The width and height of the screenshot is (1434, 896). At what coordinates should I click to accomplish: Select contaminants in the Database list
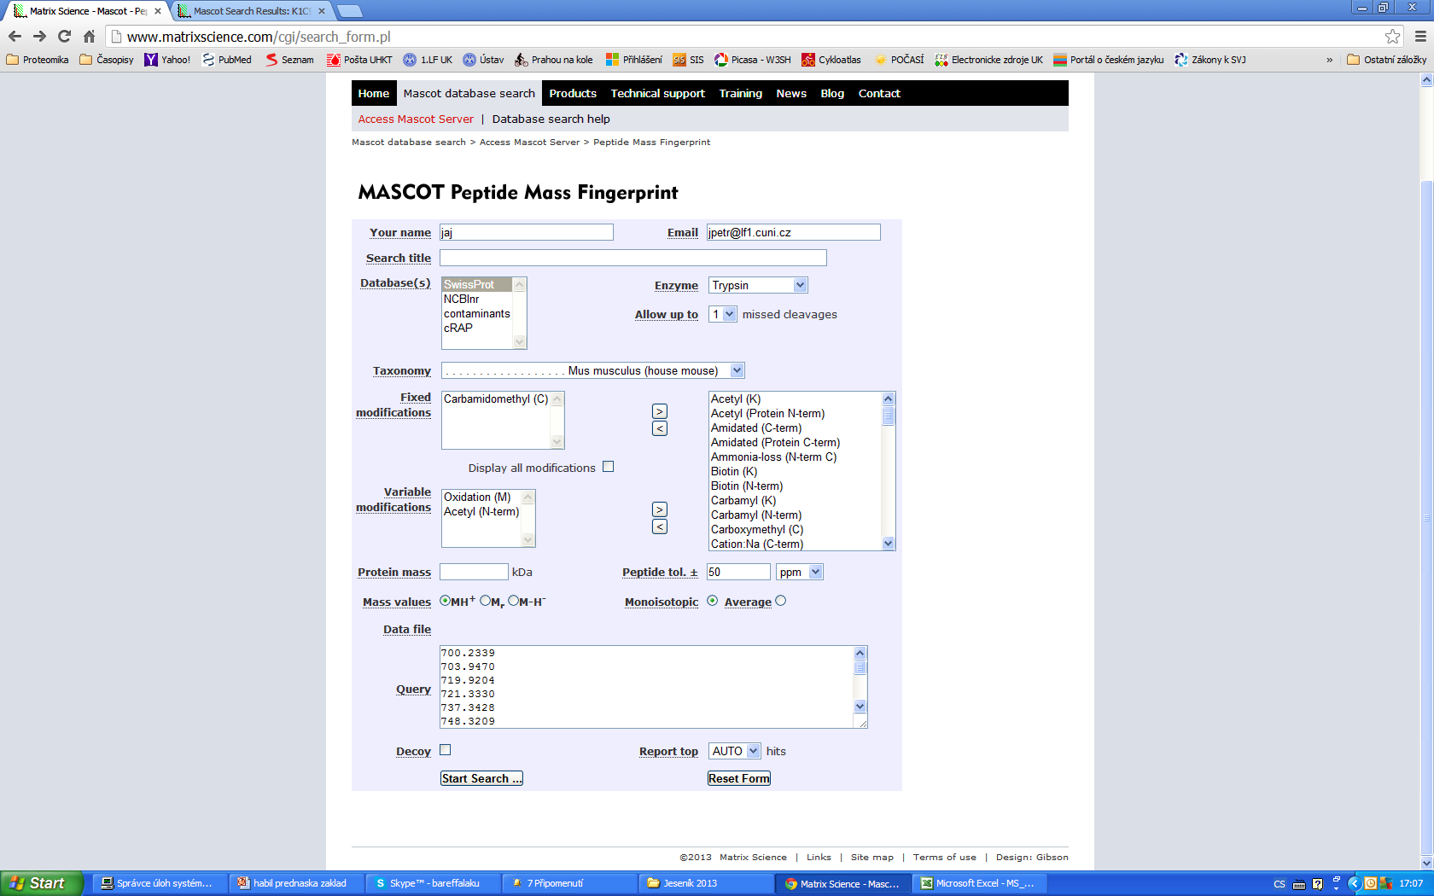(477, 313)
